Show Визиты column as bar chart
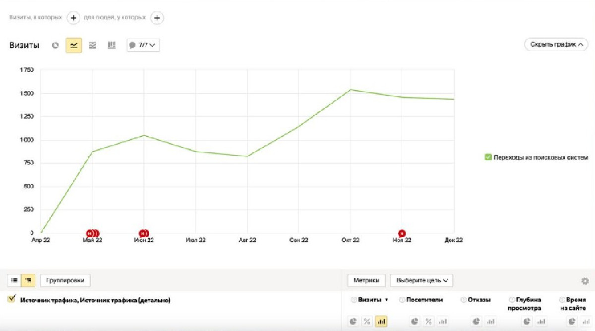 (x=381, y=322)
